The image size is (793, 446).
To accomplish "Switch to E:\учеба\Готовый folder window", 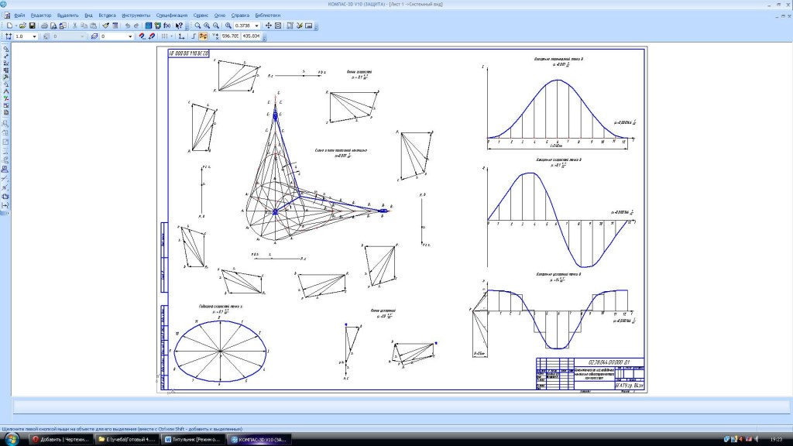I will (127, 440).
